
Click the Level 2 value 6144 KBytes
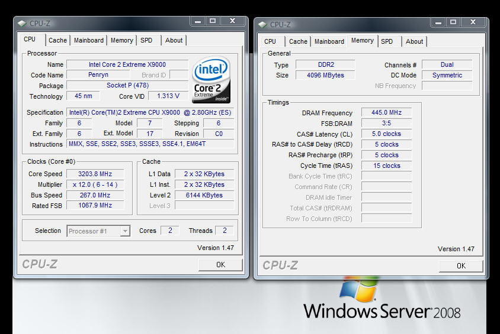(x=204, y=195)
